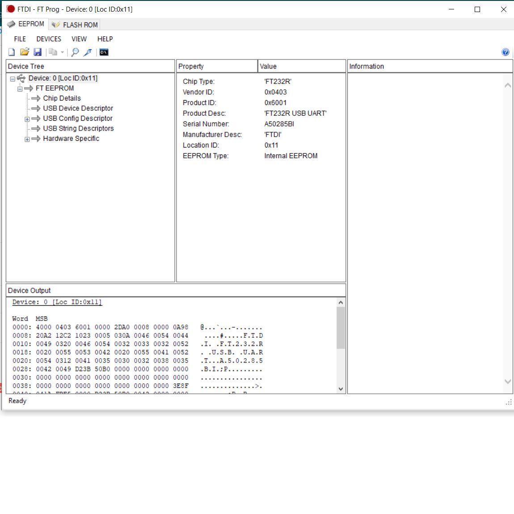This screenshot has height=514, width=514.
Task: Click the Information panel scroll down arrow
Action: 507,381
